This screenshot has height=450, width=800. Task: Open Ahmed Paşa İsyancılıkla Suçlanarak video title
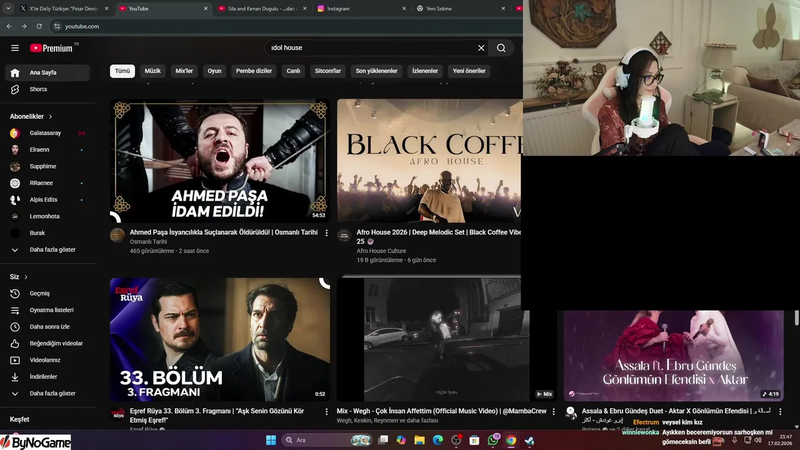(x=224, y=232)
